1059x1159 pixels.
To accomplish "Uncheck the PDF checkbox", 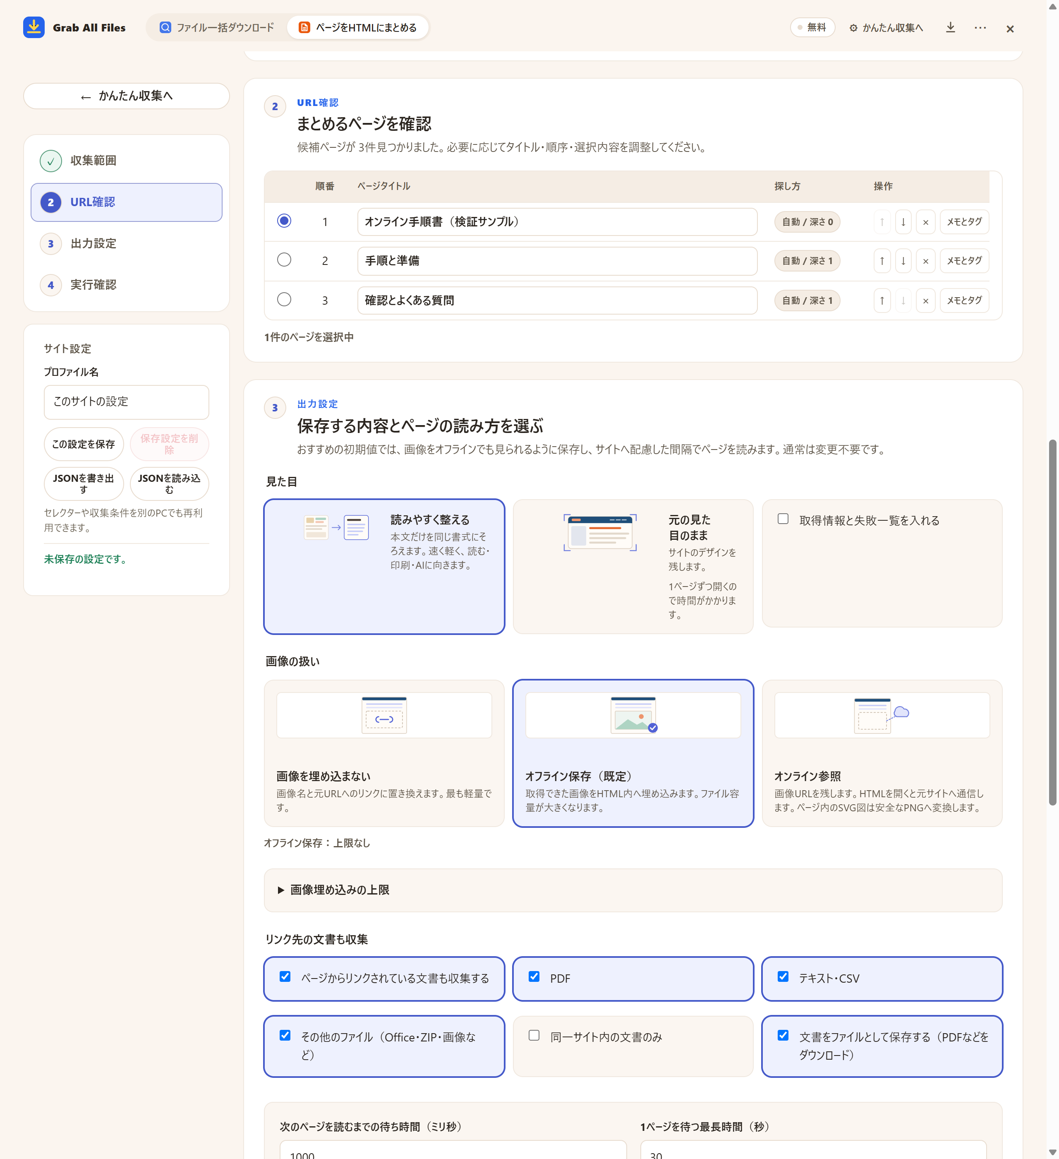I will pos(534,977).
